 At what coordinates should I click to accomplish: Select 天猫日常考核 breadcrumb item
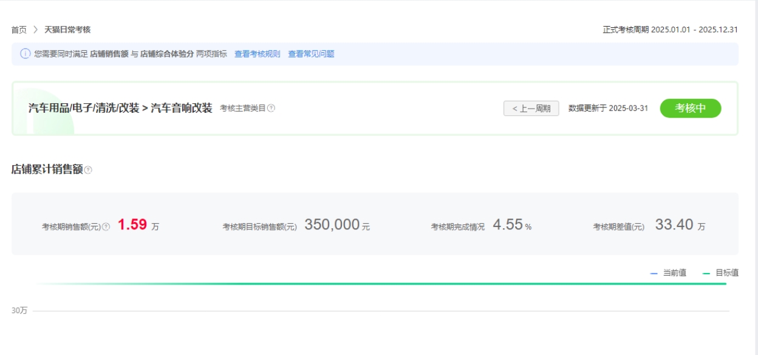[67, 30]
